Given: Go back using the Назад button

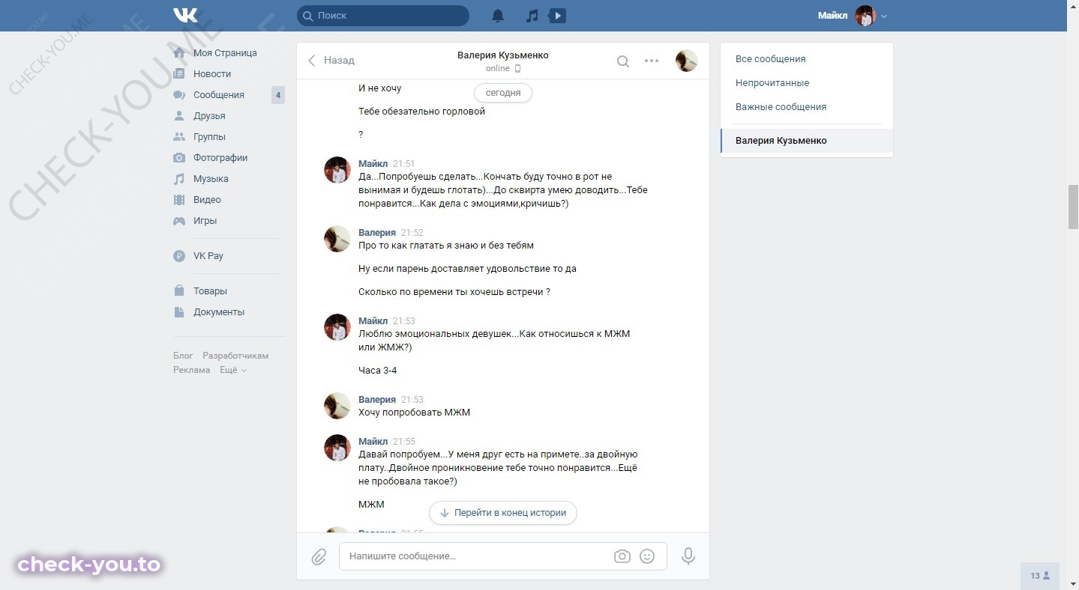Looking at the screenshot, I should [x=331, y=61].
